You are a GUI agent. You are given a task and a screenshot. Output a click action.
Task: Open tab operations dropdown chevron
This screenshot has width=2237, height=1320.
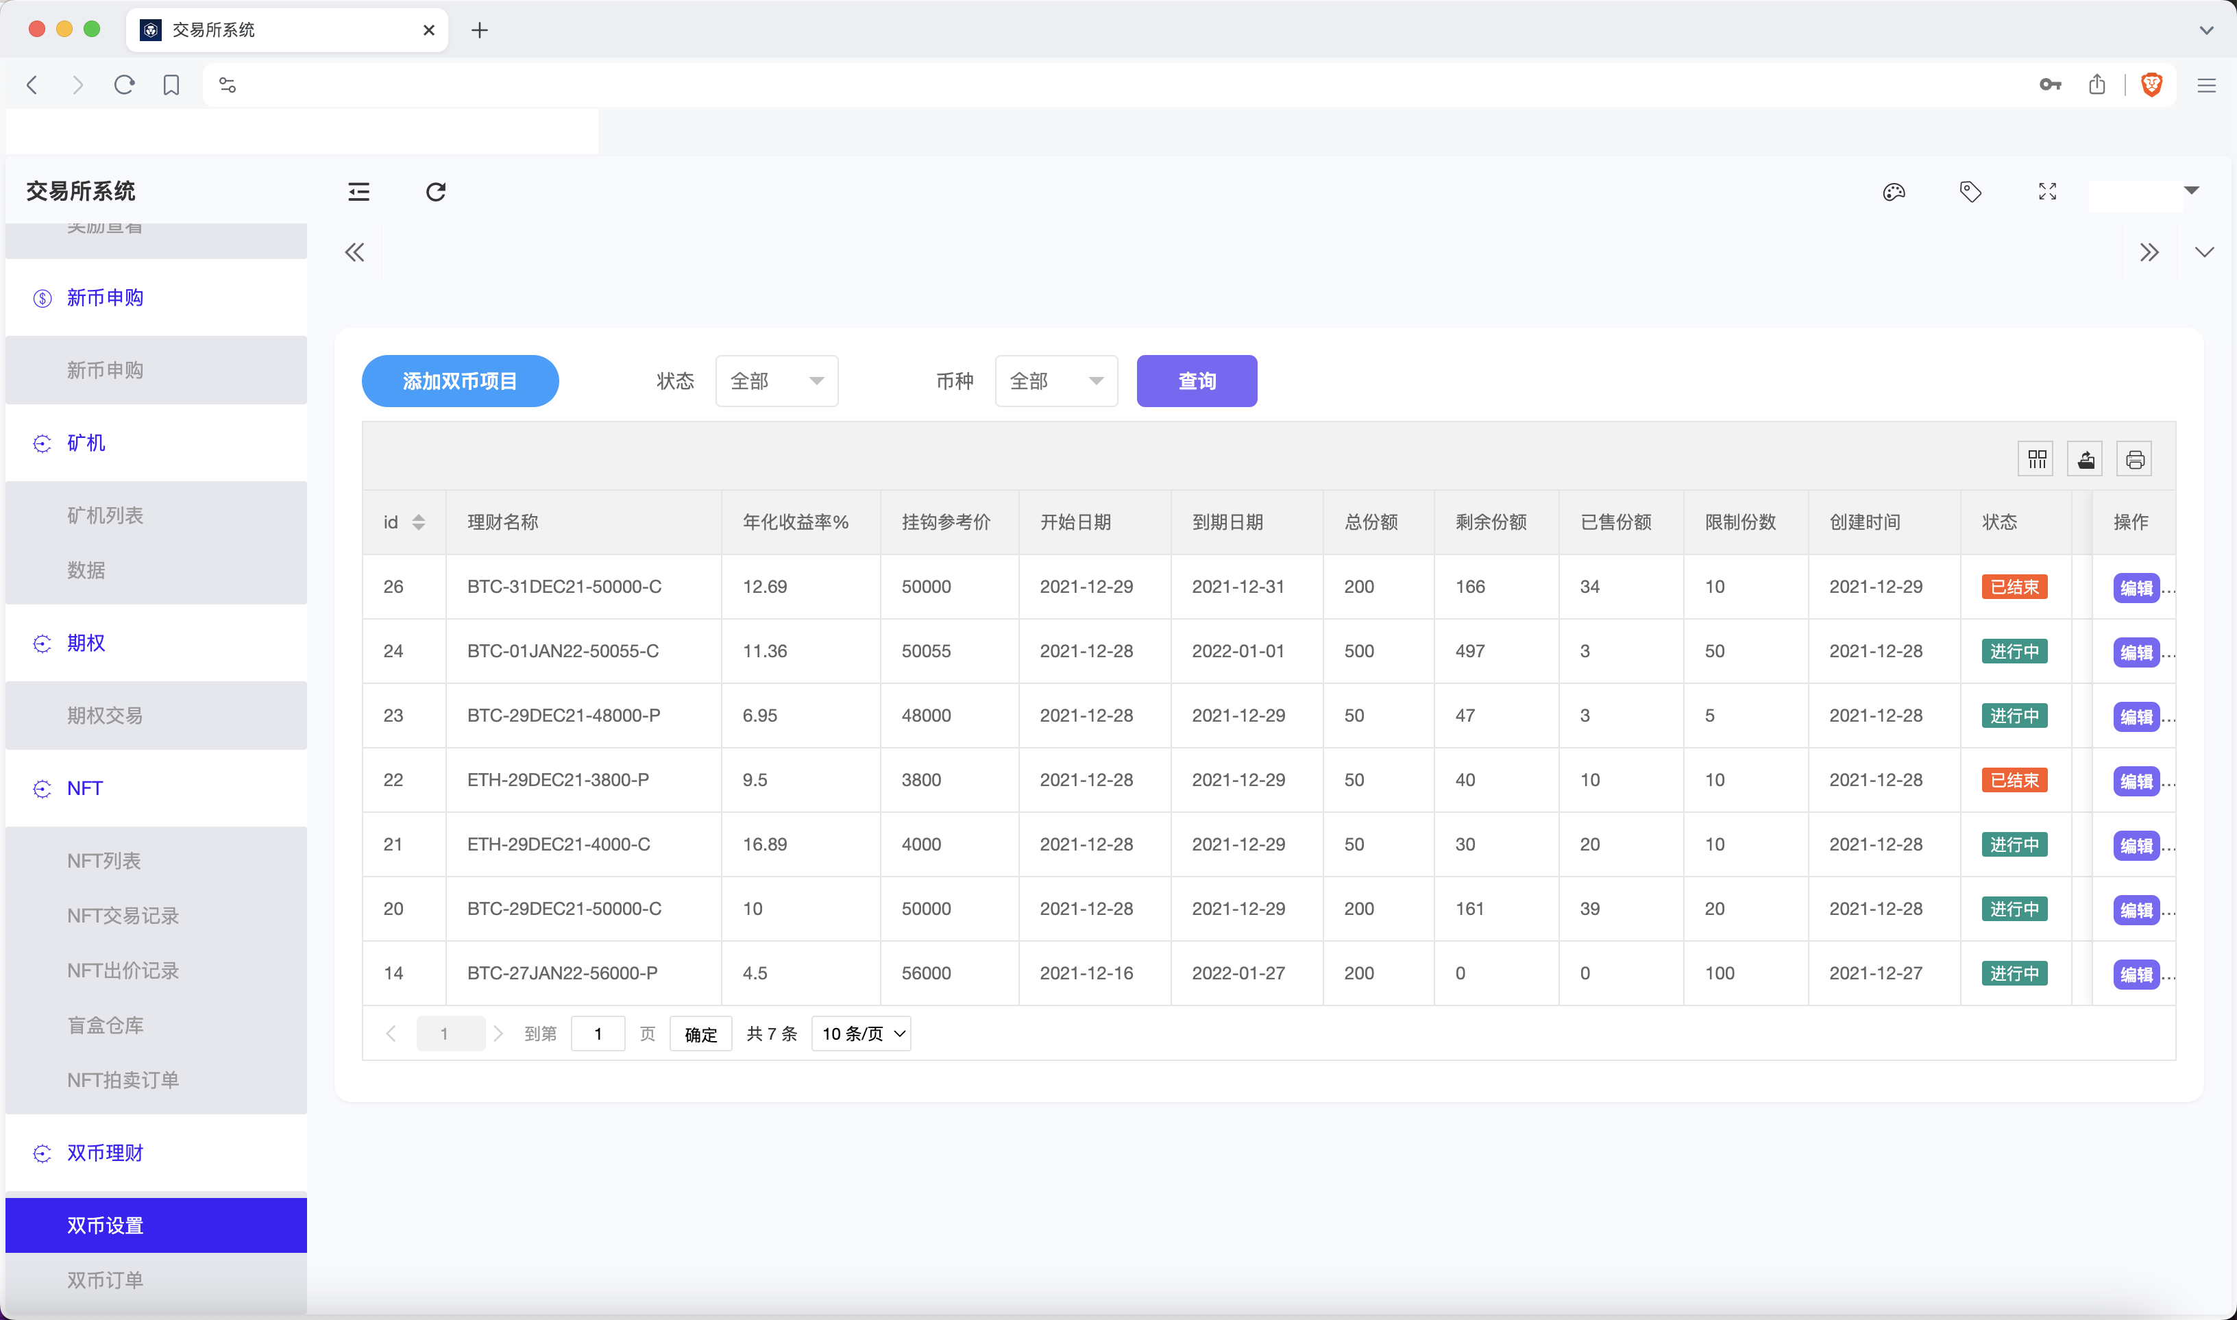pos(2204,253)
